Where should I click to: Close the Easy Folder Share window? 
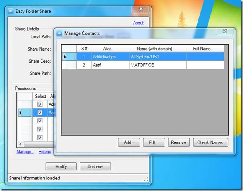[141, 10]
